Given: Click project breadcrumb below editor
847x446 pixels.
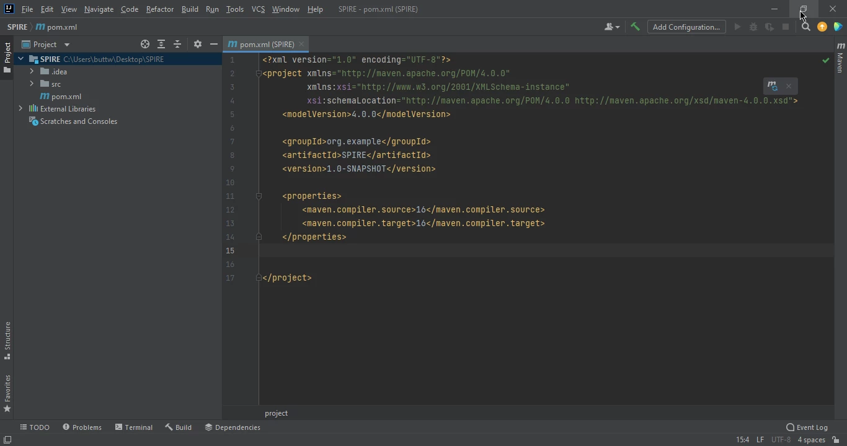Looking at the screenshot, I should pyautogui.click(x=276, y=413).
